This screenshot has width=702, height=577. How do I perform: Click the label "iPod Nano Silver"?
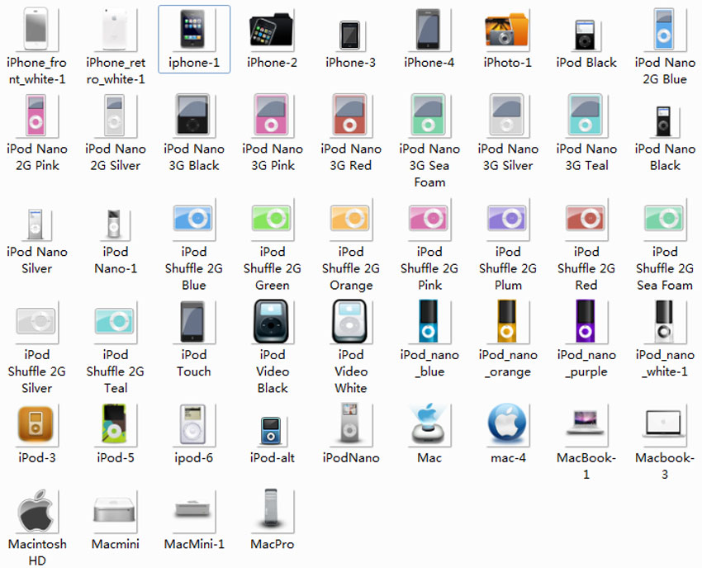[x=37, y=260]
